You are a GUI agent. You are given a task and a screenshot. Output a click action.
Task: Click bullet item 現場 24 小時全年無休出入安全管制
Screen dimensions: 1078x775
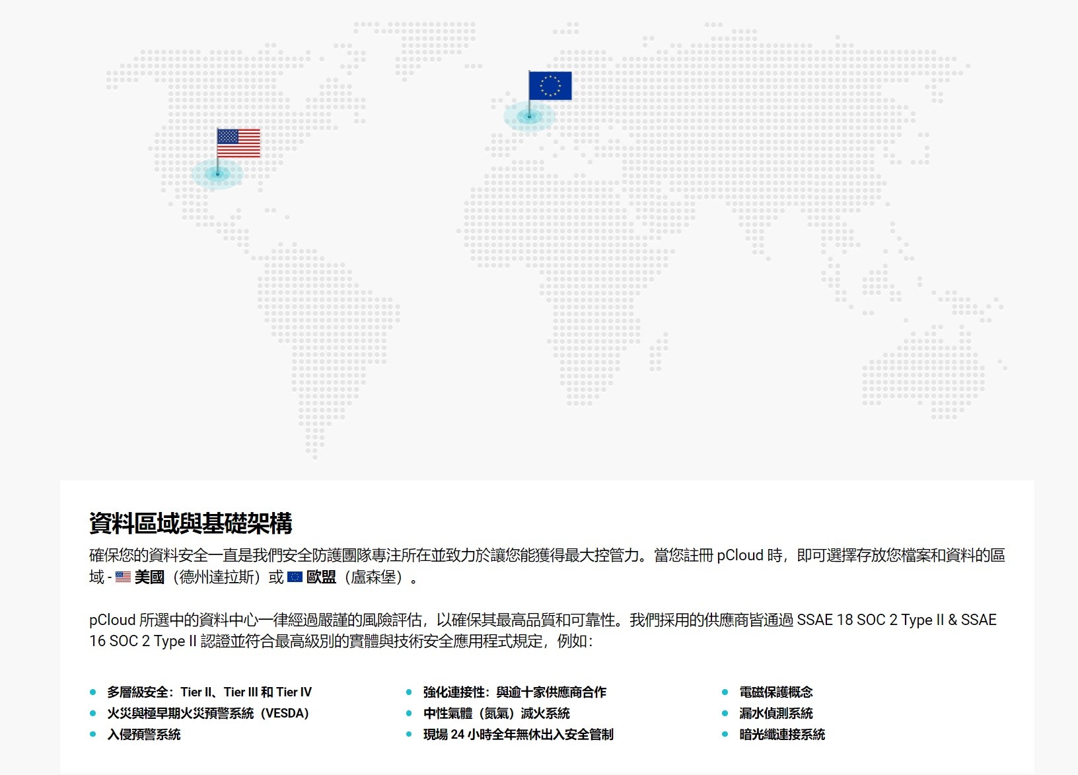point(519,735)
